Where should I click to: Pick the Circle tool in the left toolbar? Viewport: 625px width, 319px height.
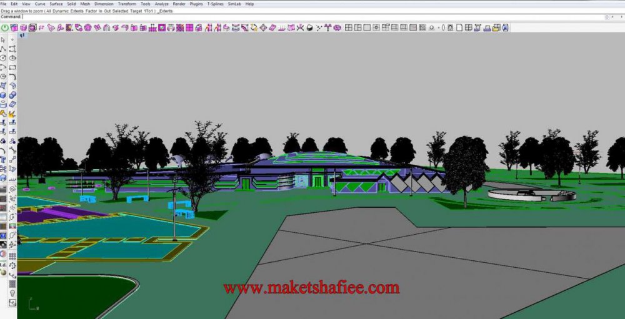(4, 58)
